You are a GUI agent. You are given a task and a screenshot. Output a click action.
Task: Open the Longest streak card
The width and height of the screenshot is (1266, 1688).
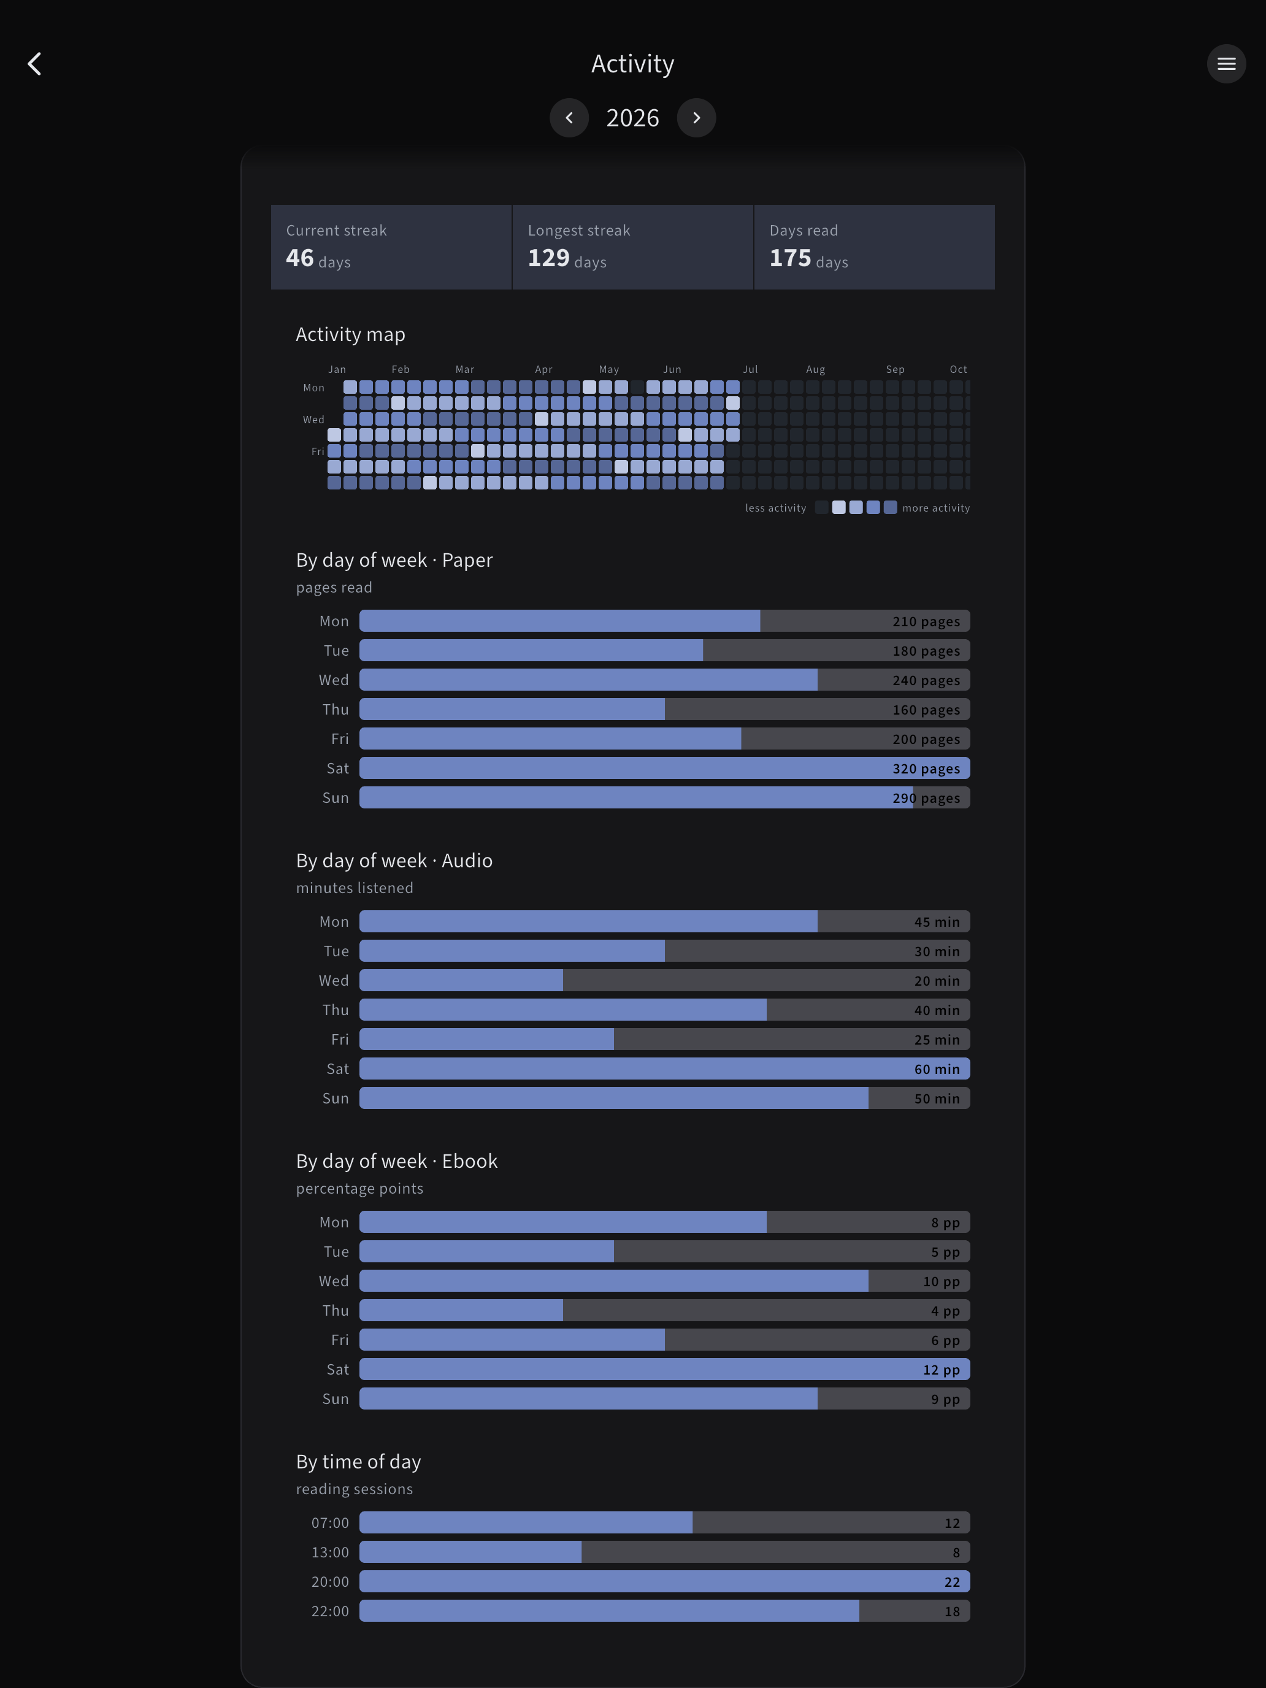click(632, 247)
